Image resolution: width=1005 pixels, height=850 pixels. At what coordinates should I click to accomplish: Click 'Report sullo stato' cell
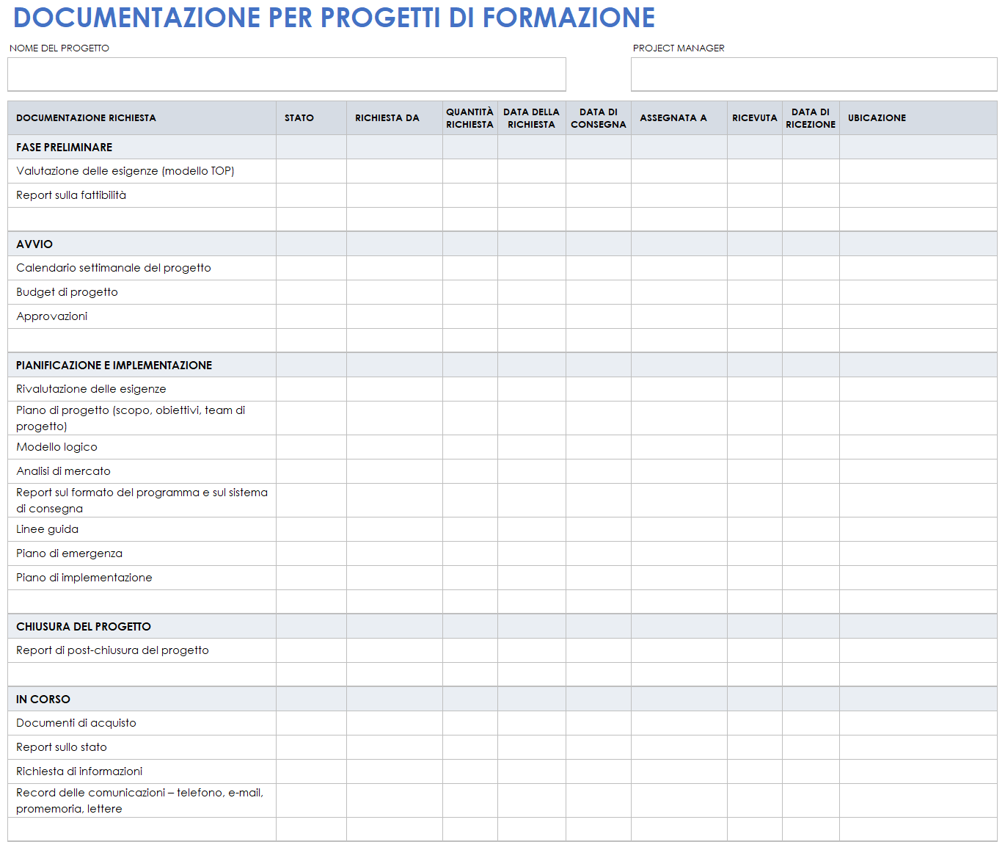[x=142, y=747]
